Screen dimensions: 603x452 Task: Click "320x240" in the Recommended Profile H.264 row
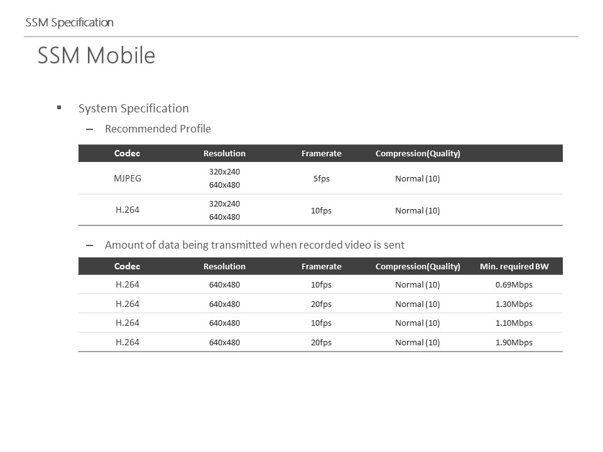click(x=225, y=203)
